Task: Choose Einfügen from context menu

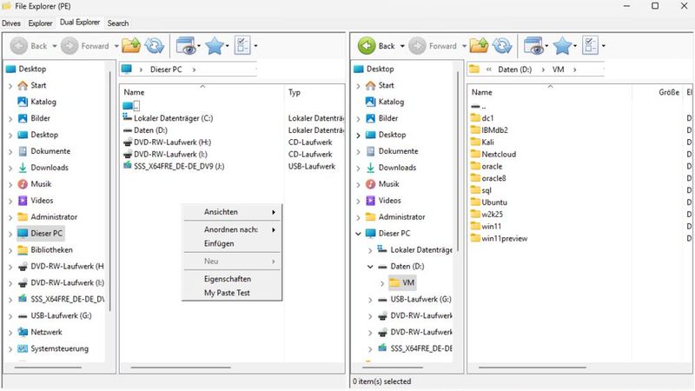Action: point(232,243)
